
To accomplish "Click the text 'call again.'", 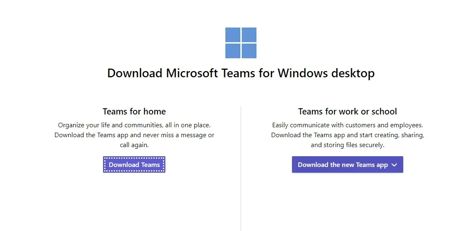I will (134, 145).
